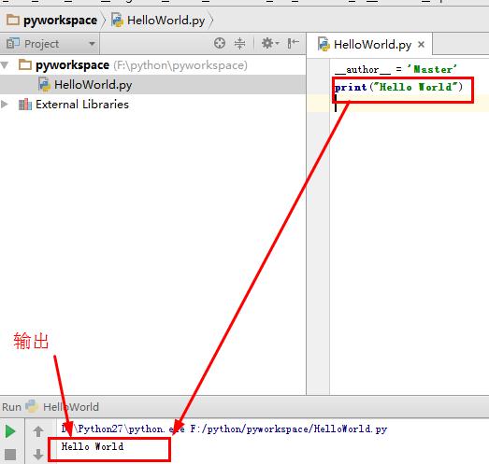489x464 pixels.
Task: Click the Project panel title label
Action: (x=41, y=44)
